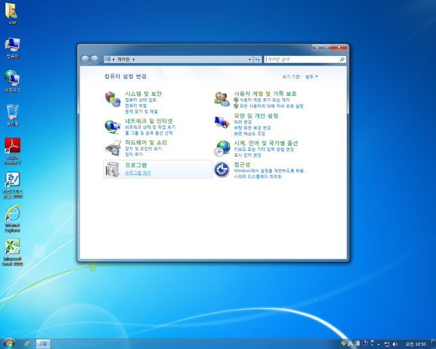Open 네트워크 상태 및 작업 보기 link

click(150, 127)
